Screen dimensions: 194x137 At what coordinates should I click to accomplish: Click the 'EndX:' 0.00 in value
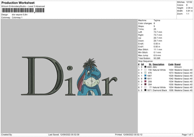click(x=157, y=44)
